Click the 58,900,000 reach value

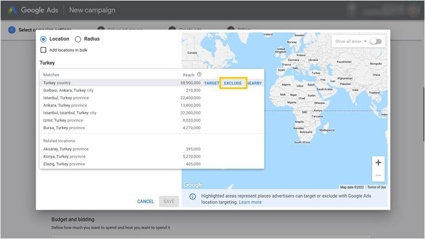[191, 83]
